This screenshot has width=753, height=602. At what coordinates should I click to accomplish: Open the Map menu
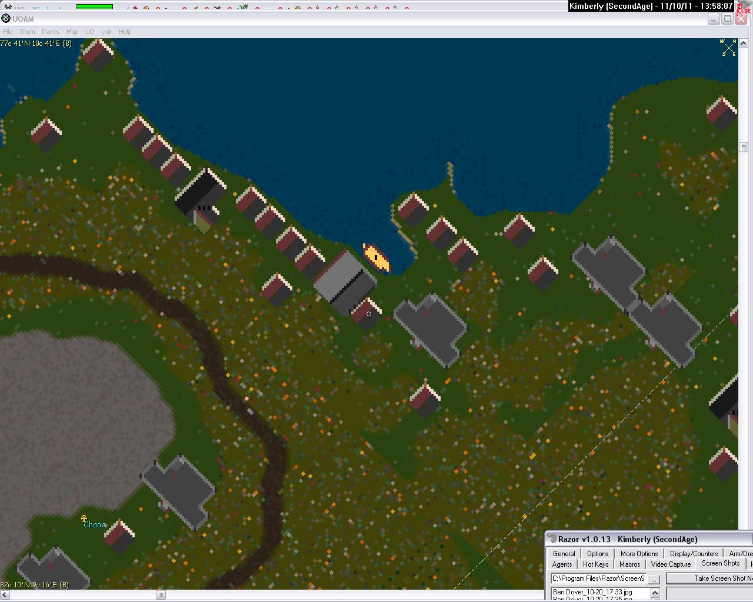pyautogui.click(x=72, y=32)
